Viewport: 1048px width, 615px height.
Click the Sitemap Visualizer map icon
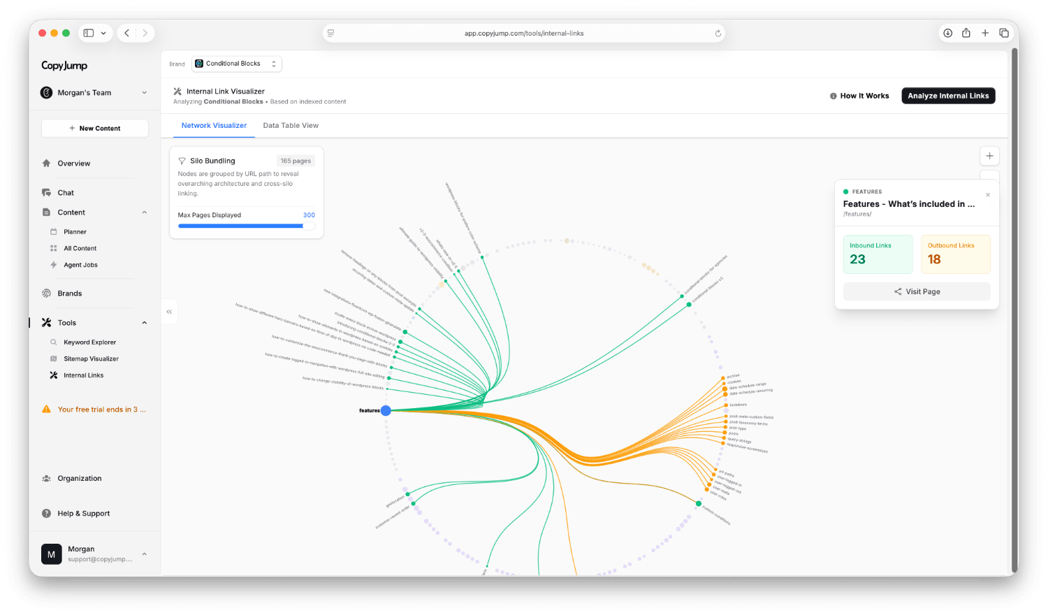click(54, 359)
